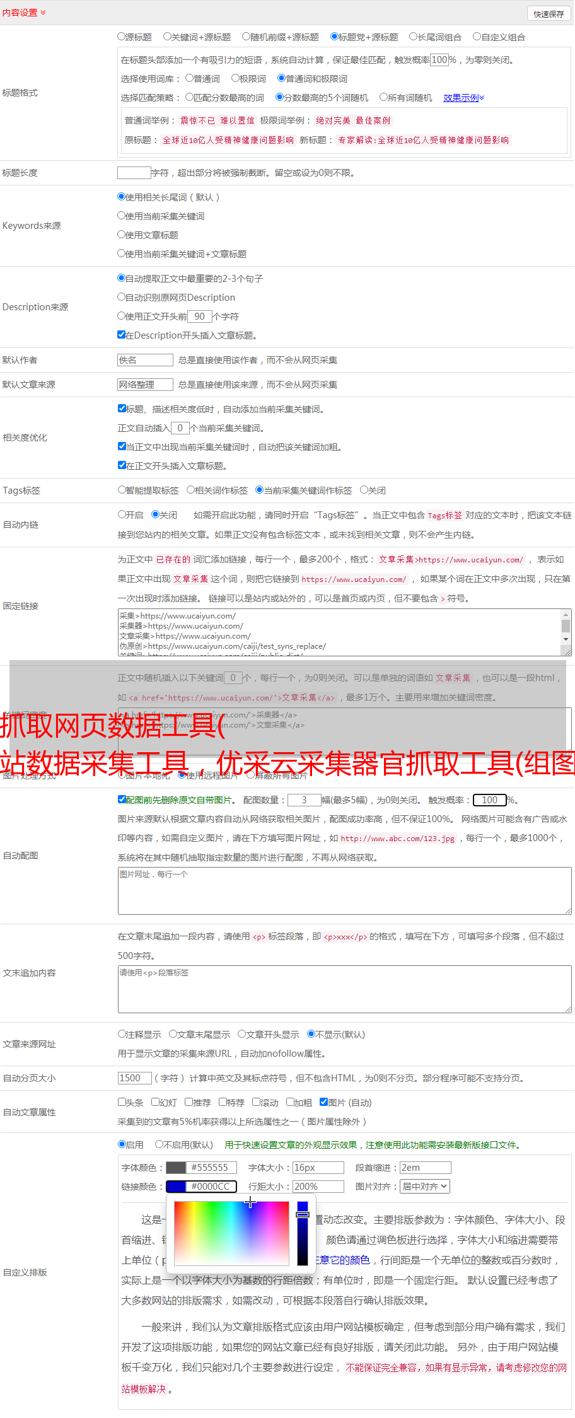The height and width of the screenshot is (1418, 575).
Task: Select 开启 for 自动内链
Action: coord(122,514)
